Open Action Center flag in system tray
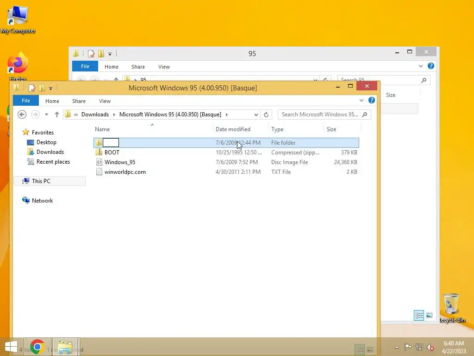 pos(408,347)
